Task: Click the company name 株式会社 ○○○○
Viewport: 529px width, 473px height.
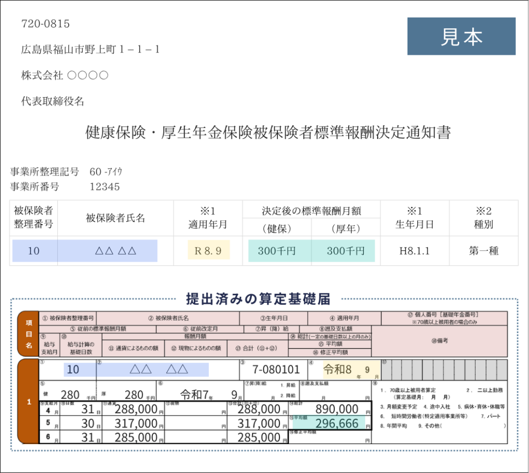Action: coord(65,75)
